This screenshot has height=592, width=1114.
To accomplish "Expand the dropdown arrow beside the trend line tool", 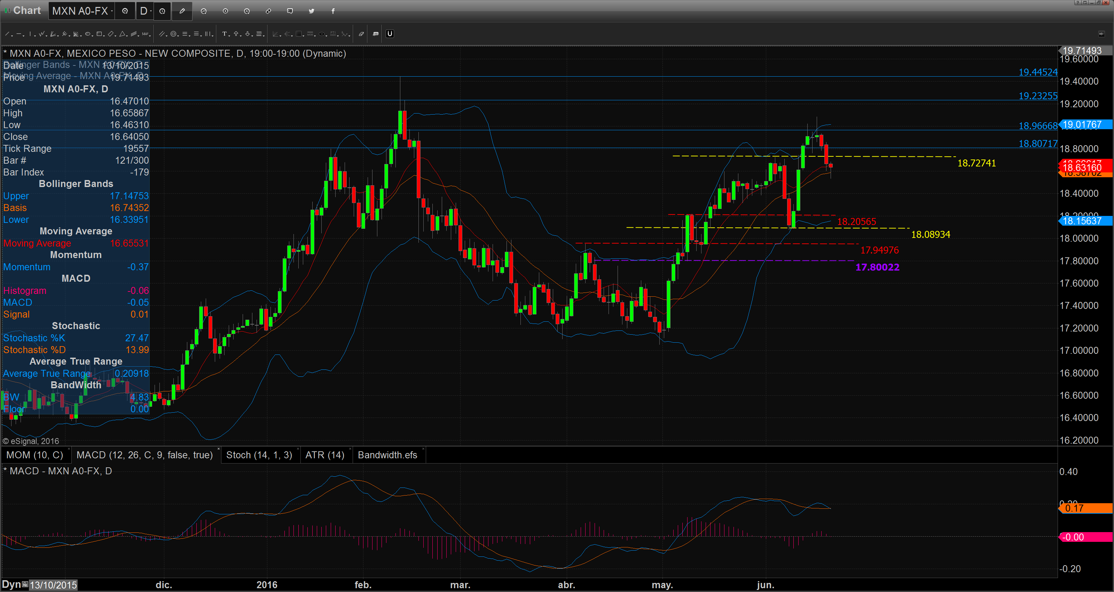I will click(12, 36).
